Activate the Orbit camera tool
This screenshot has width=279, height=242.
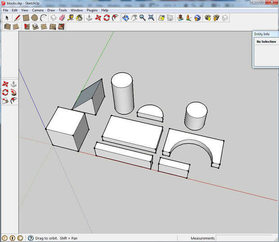click(x=126, y=18)
